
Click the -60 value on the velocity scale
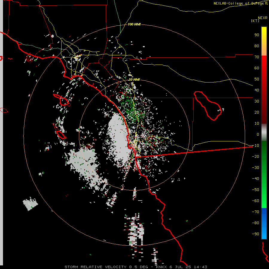[x=256, y=201]
